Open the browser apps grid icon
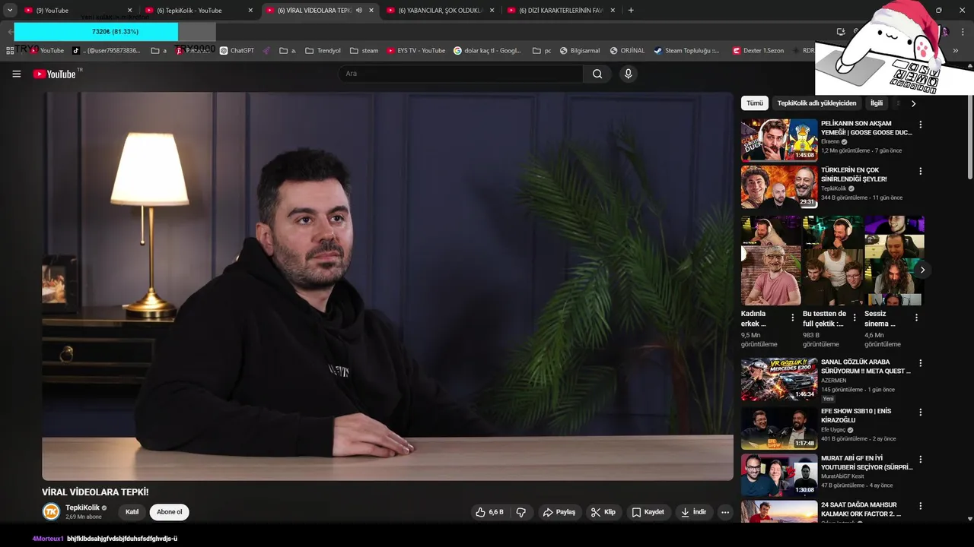Viewport: 974px width, 547px height. click(x=10, y=51)
